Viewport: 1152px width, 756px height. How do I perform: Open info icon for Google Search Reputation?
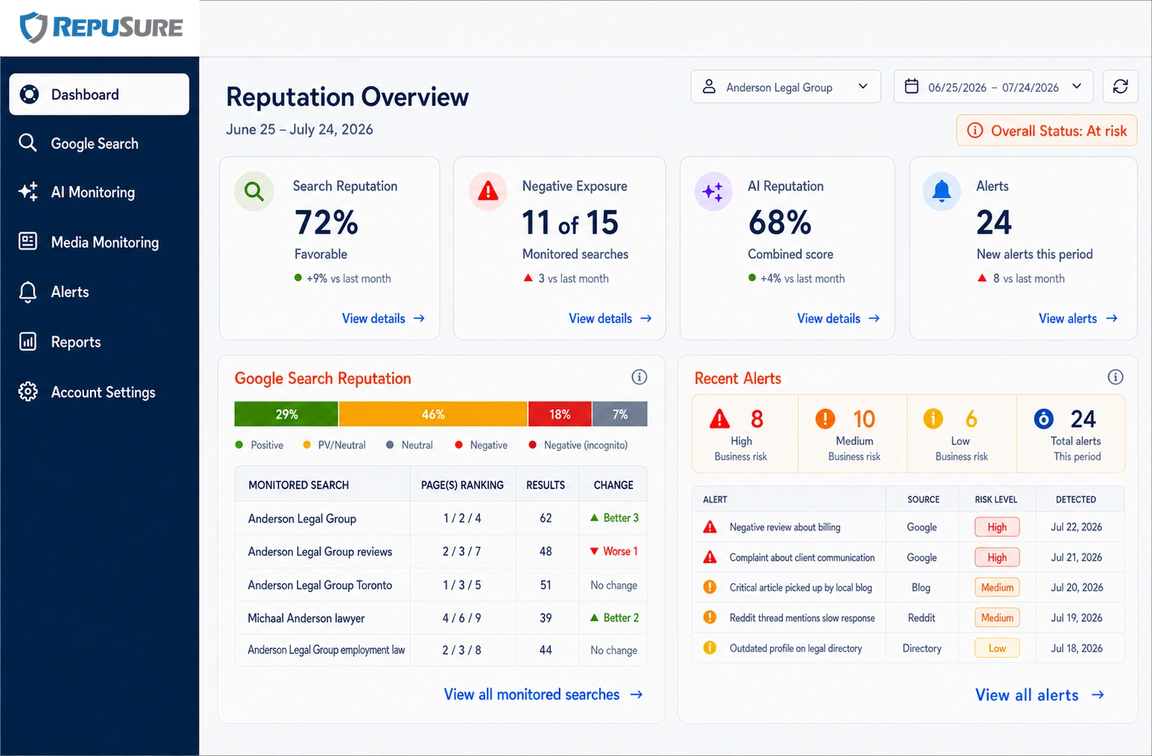coord(639,377)
